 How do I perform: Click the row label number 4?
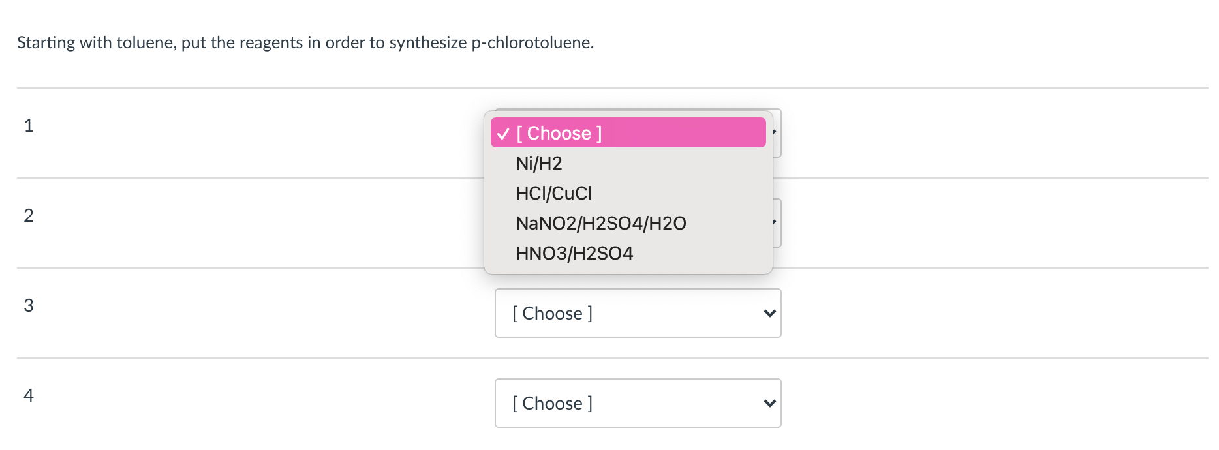[29, 395]
